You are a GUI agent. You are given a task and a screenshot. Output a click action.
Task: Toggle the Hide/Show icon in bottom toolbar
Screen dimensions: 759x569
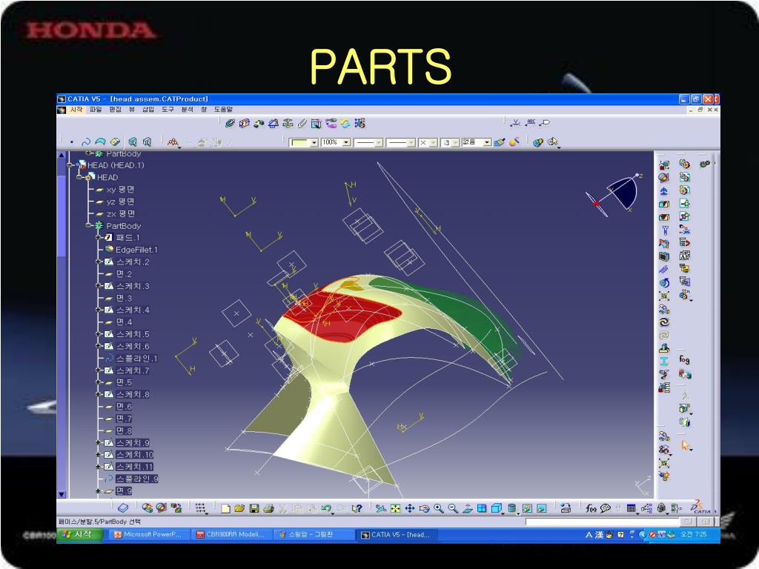[528, 508]
